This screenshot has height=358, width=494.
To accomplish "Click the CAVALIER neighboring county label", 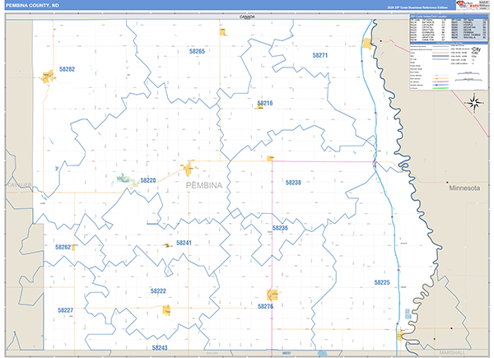I will (20, 184).
